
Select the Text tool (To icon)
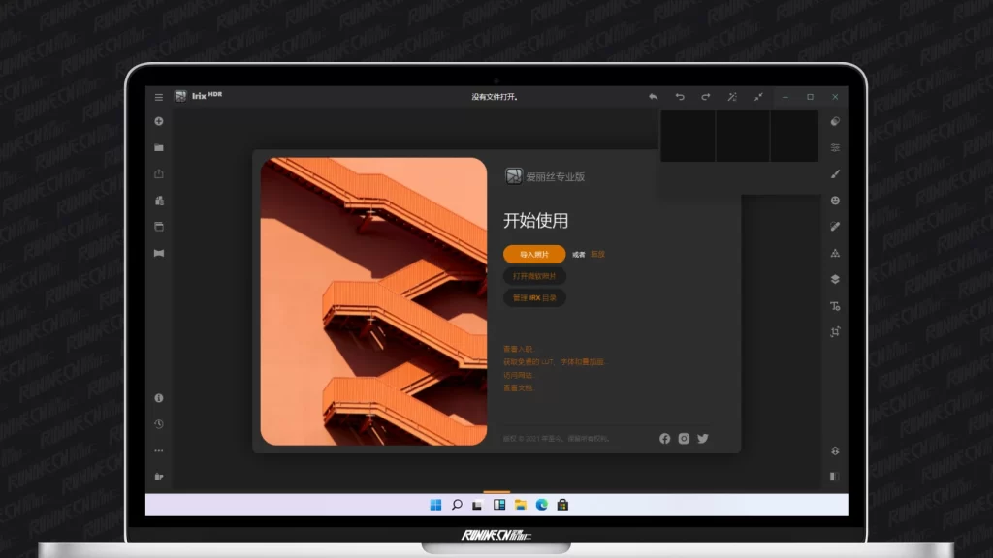(x=835, y=304)
